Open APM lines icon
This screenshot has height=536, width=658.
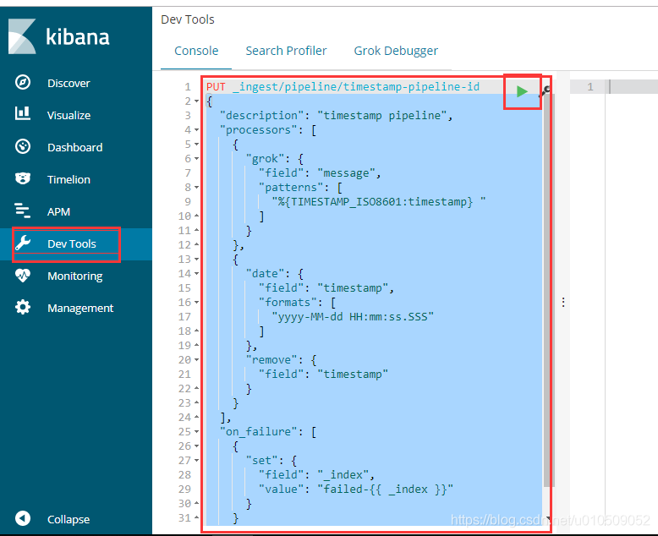pos(23,211)
